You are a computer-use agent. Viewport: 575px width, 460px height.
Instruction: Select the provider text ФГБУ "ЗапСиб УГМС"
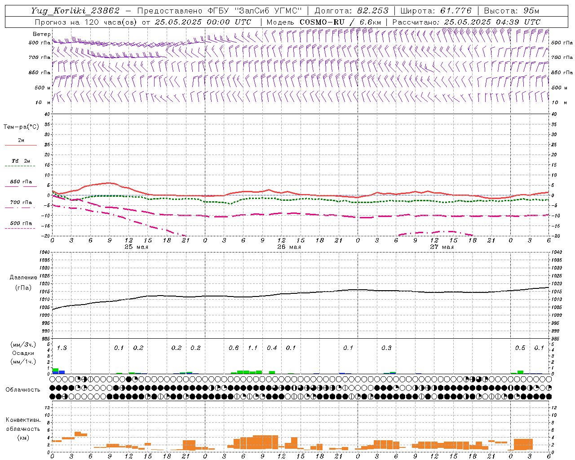(255, 11)
